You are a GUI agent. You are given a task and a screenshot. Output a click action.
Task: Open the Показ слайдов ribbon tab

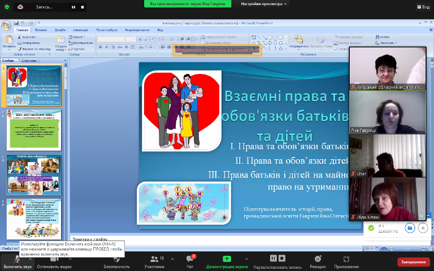tap(107, 30)
